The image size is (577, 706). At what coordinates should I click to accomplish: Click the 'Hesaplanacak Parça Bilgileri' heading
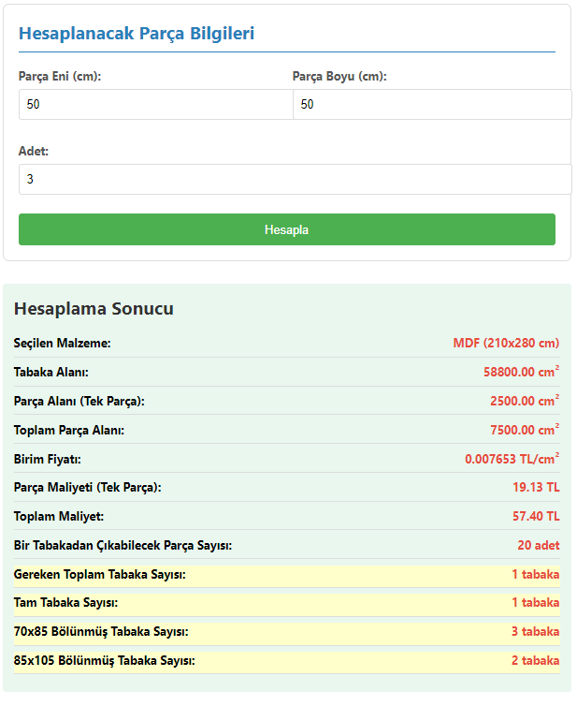137,34
